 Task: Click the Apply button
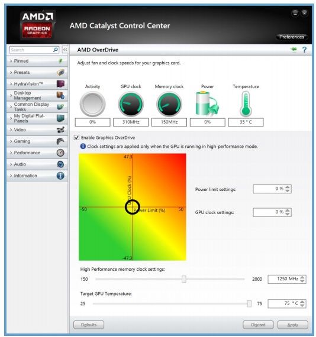coord(292,325)
